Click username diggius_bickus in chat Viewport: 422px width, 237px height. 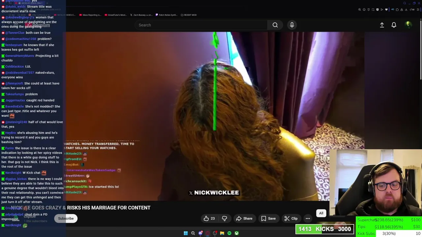16,179
